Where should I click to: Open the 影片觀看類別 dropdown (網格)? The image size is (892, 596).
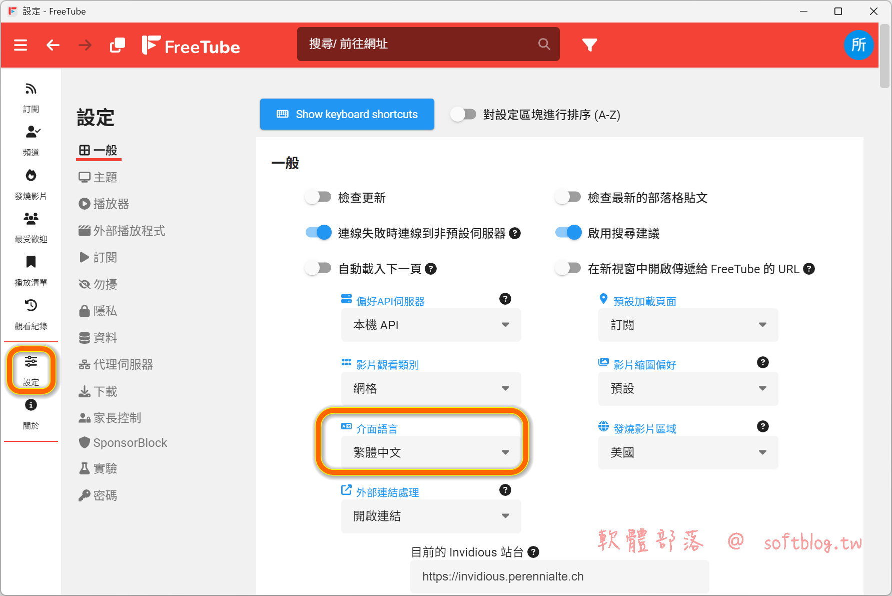431,389
